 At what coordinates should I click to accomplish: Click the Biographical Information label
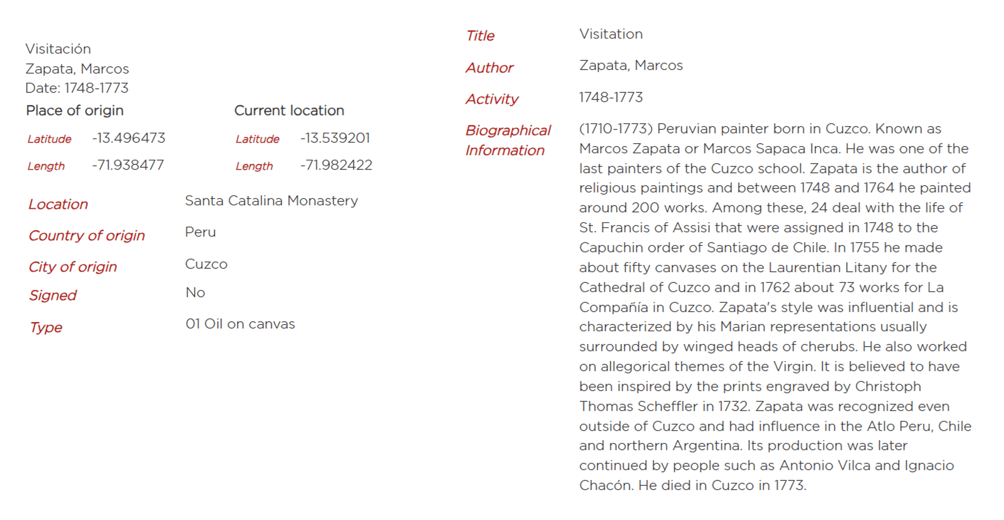point(507,140)
